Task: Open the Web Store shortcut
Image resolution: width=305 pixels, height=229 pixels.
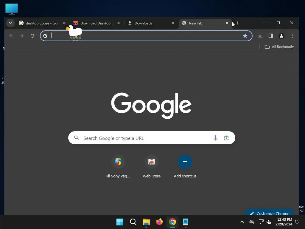Action: click(152, 167)
